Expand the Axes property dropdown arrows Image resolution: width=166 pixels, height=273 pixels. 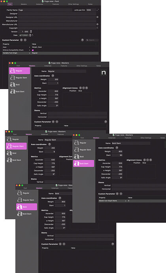[29, 47]
